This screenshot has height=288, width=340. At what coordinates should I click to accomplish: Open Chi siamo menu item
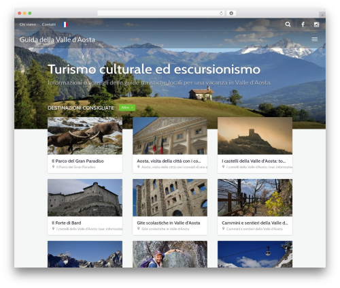point(28,25)
